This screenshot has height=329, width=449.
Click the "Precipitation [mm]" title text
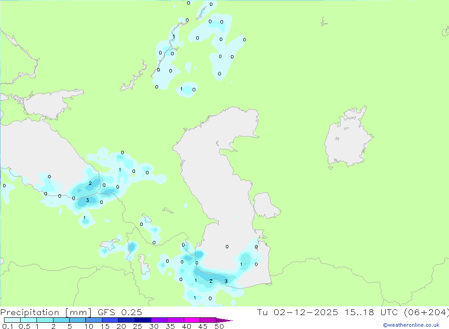tap(46, 312)
